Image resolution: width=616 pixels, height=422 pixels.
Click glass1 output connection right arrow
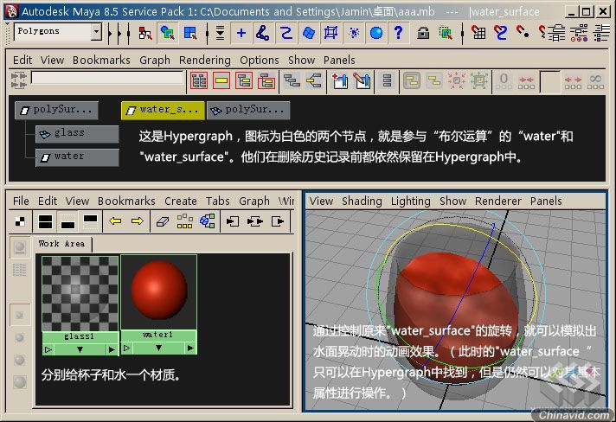112,349
